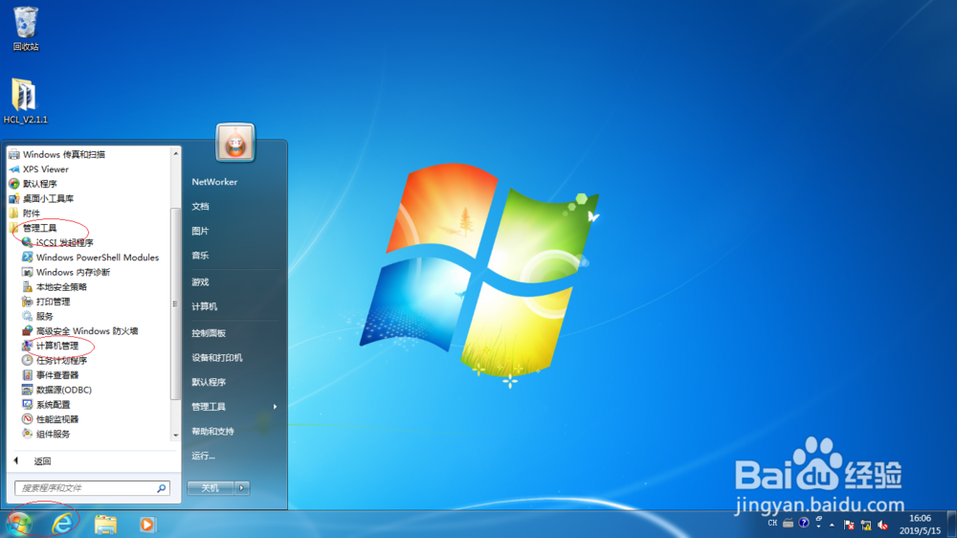Open 服务 from the admin tools
This screenshot has height=538, width=957.
(x=38, y=316)
